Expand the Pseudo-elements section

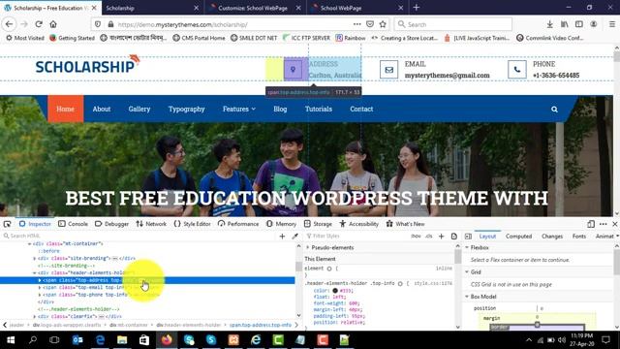point(308,248)
